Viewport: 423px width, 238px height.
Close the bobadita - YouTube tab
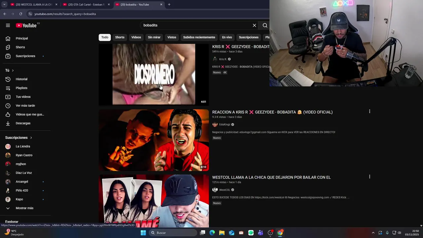[161, 5]
